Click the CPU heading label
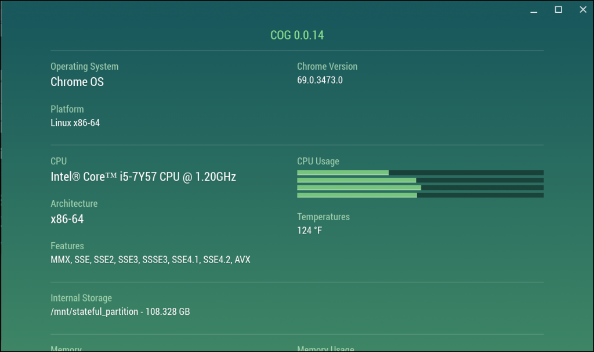This screenshot has width=594, height=352. 59,161
